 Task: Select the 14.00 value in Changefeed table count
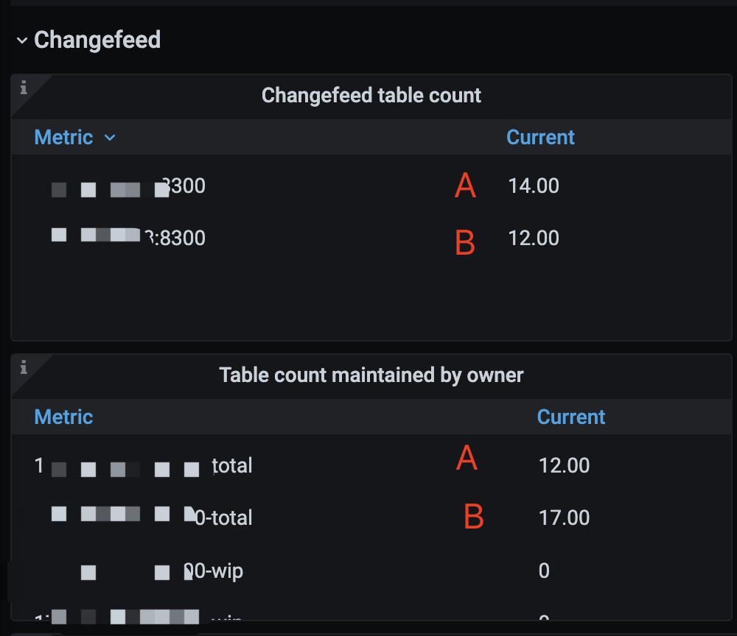pos(534,186)
